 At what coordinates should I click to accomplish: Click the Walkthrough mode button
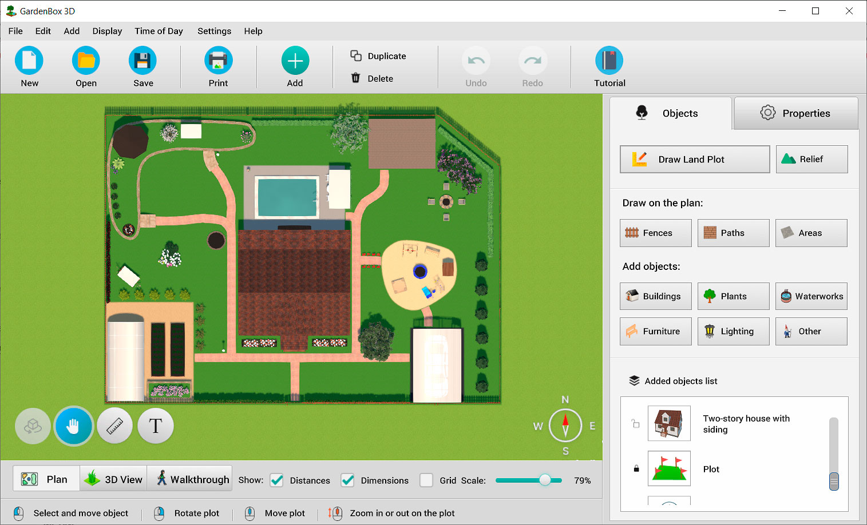[189, 479]
